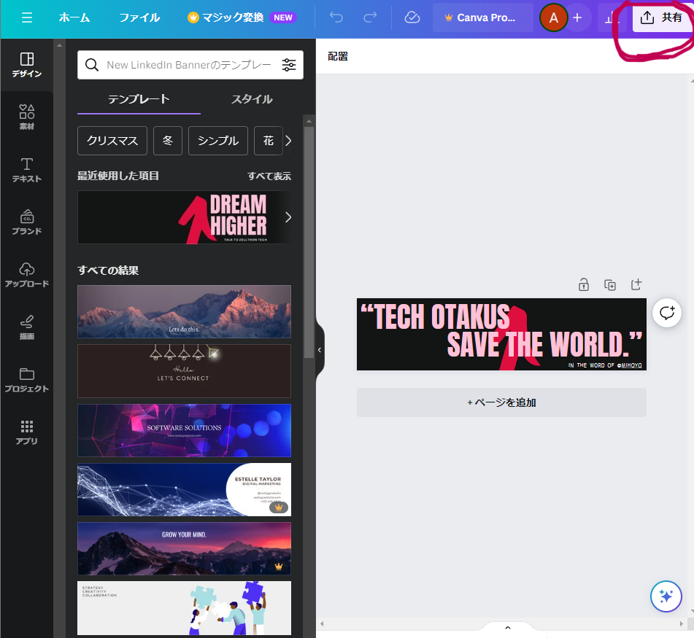This screenshot has width=694, height=638.
Task: Switch to テンプレート tab
Action: point(139,99)
